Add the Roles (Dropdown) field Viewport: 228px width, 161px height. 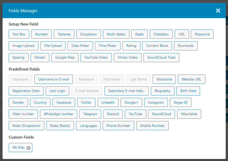pyautogui.click(x=26, y=126)
